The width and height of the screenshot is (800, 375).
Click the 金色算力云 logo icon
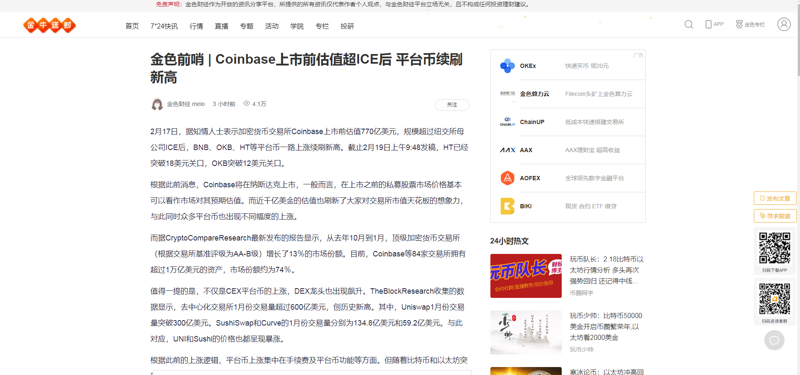coord(507,94)
